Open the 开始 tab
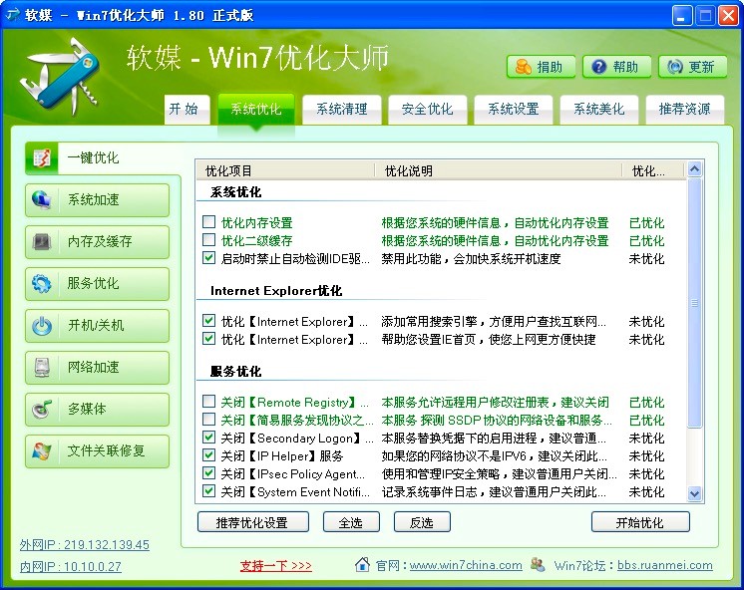Image resolution: width=744 pixels, height=590 pixels. coord(186,110)
